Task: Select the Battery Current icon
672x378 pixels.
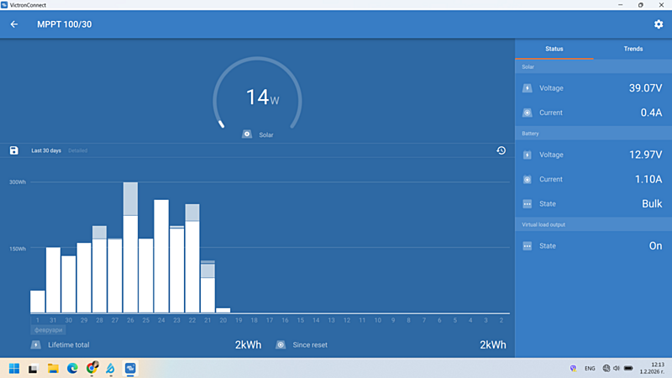Action: (528, 179)
